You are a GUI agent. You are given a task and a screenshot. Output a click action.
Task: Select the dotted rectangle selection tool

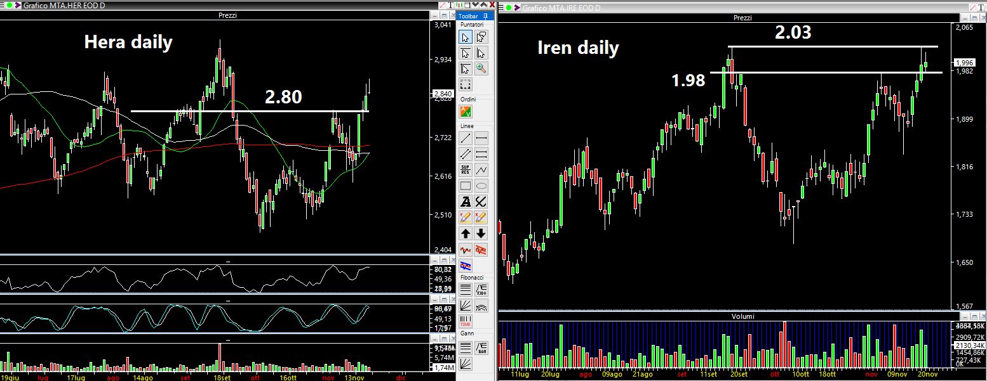coord(466,84)
